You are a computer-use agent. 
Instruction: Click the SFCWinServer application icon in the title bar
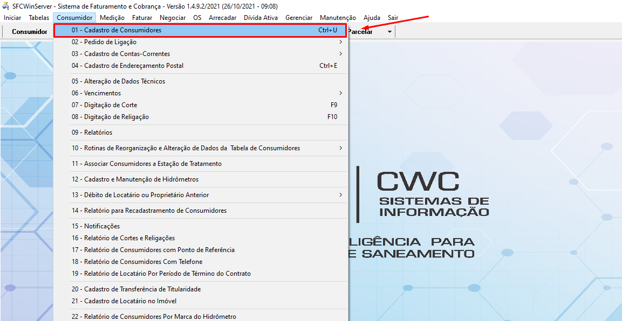click(5, 5)
